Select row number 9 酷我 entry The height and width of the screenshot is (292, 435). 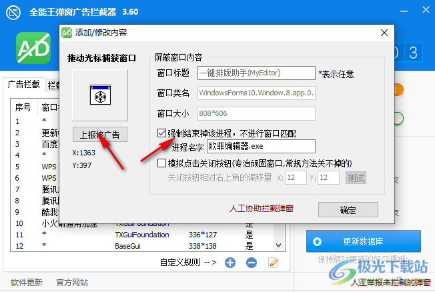click(x=35, y=212)
